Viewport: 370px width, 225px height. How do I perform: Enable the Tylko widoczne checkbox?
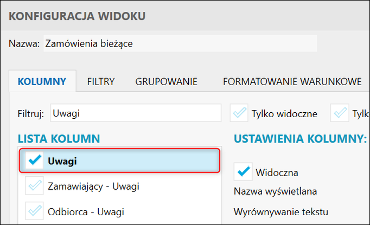[239, 113]
